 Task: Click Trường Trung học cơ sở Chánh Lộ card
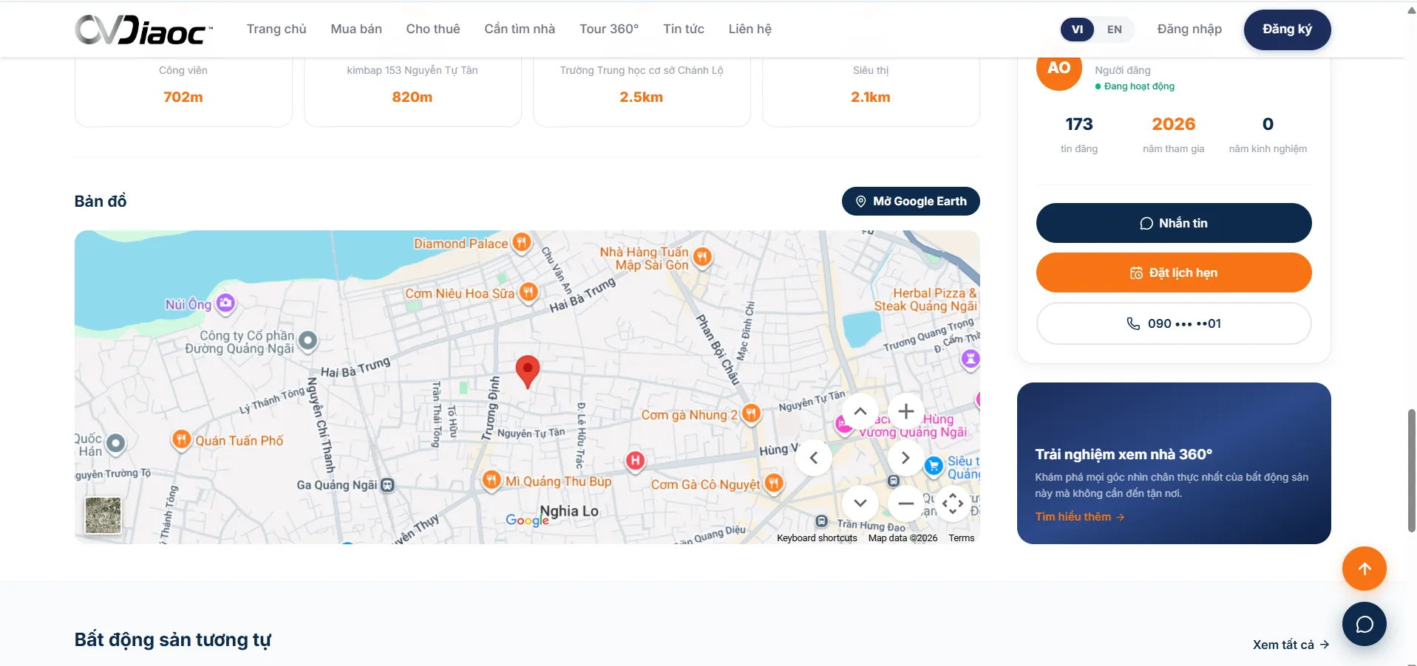[642, 92]
